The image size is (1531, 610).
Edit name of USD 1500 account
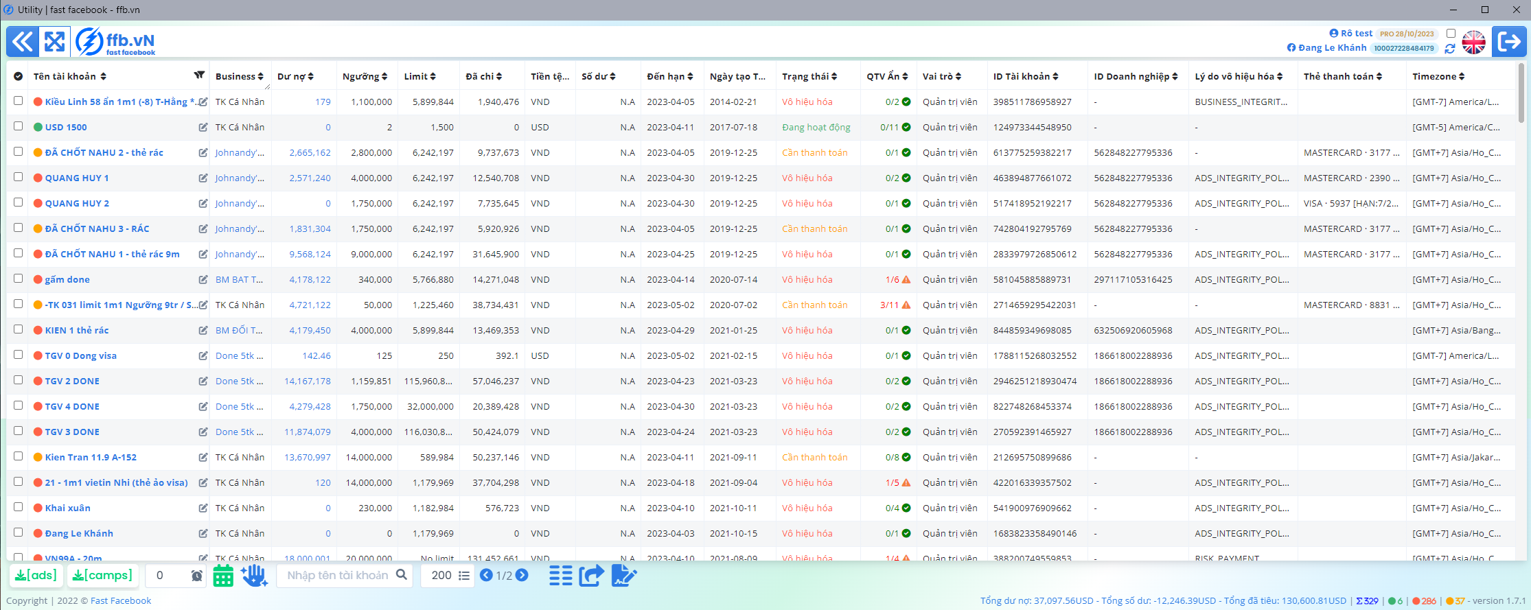pyautogui.click(x=203, y=128)
